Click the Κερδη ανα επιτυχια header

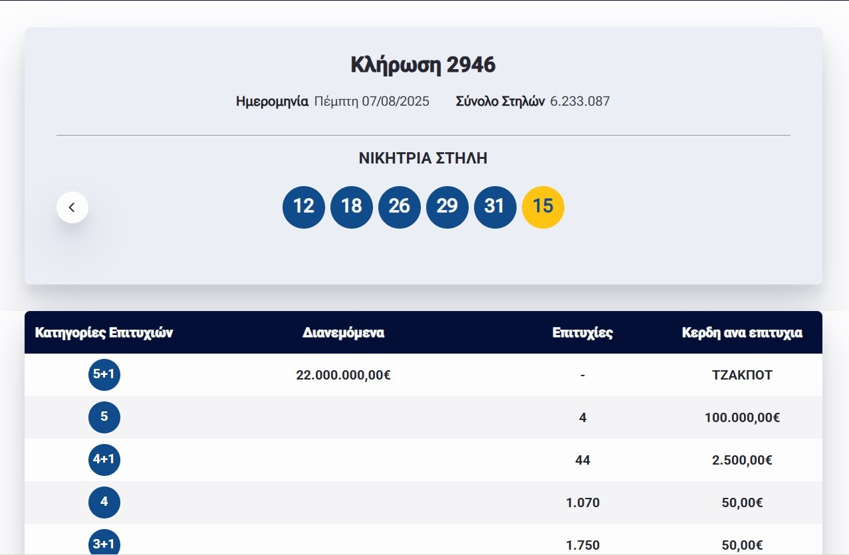(742, 333)
